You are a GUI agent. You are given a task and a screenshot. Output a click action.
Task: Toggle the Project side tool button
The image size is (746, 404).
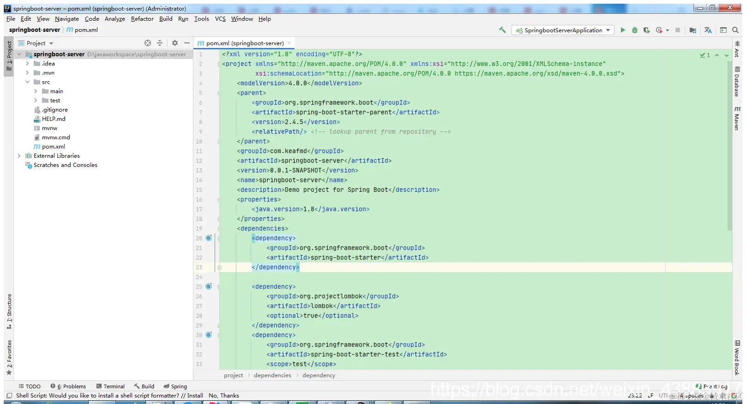point(9,55)
